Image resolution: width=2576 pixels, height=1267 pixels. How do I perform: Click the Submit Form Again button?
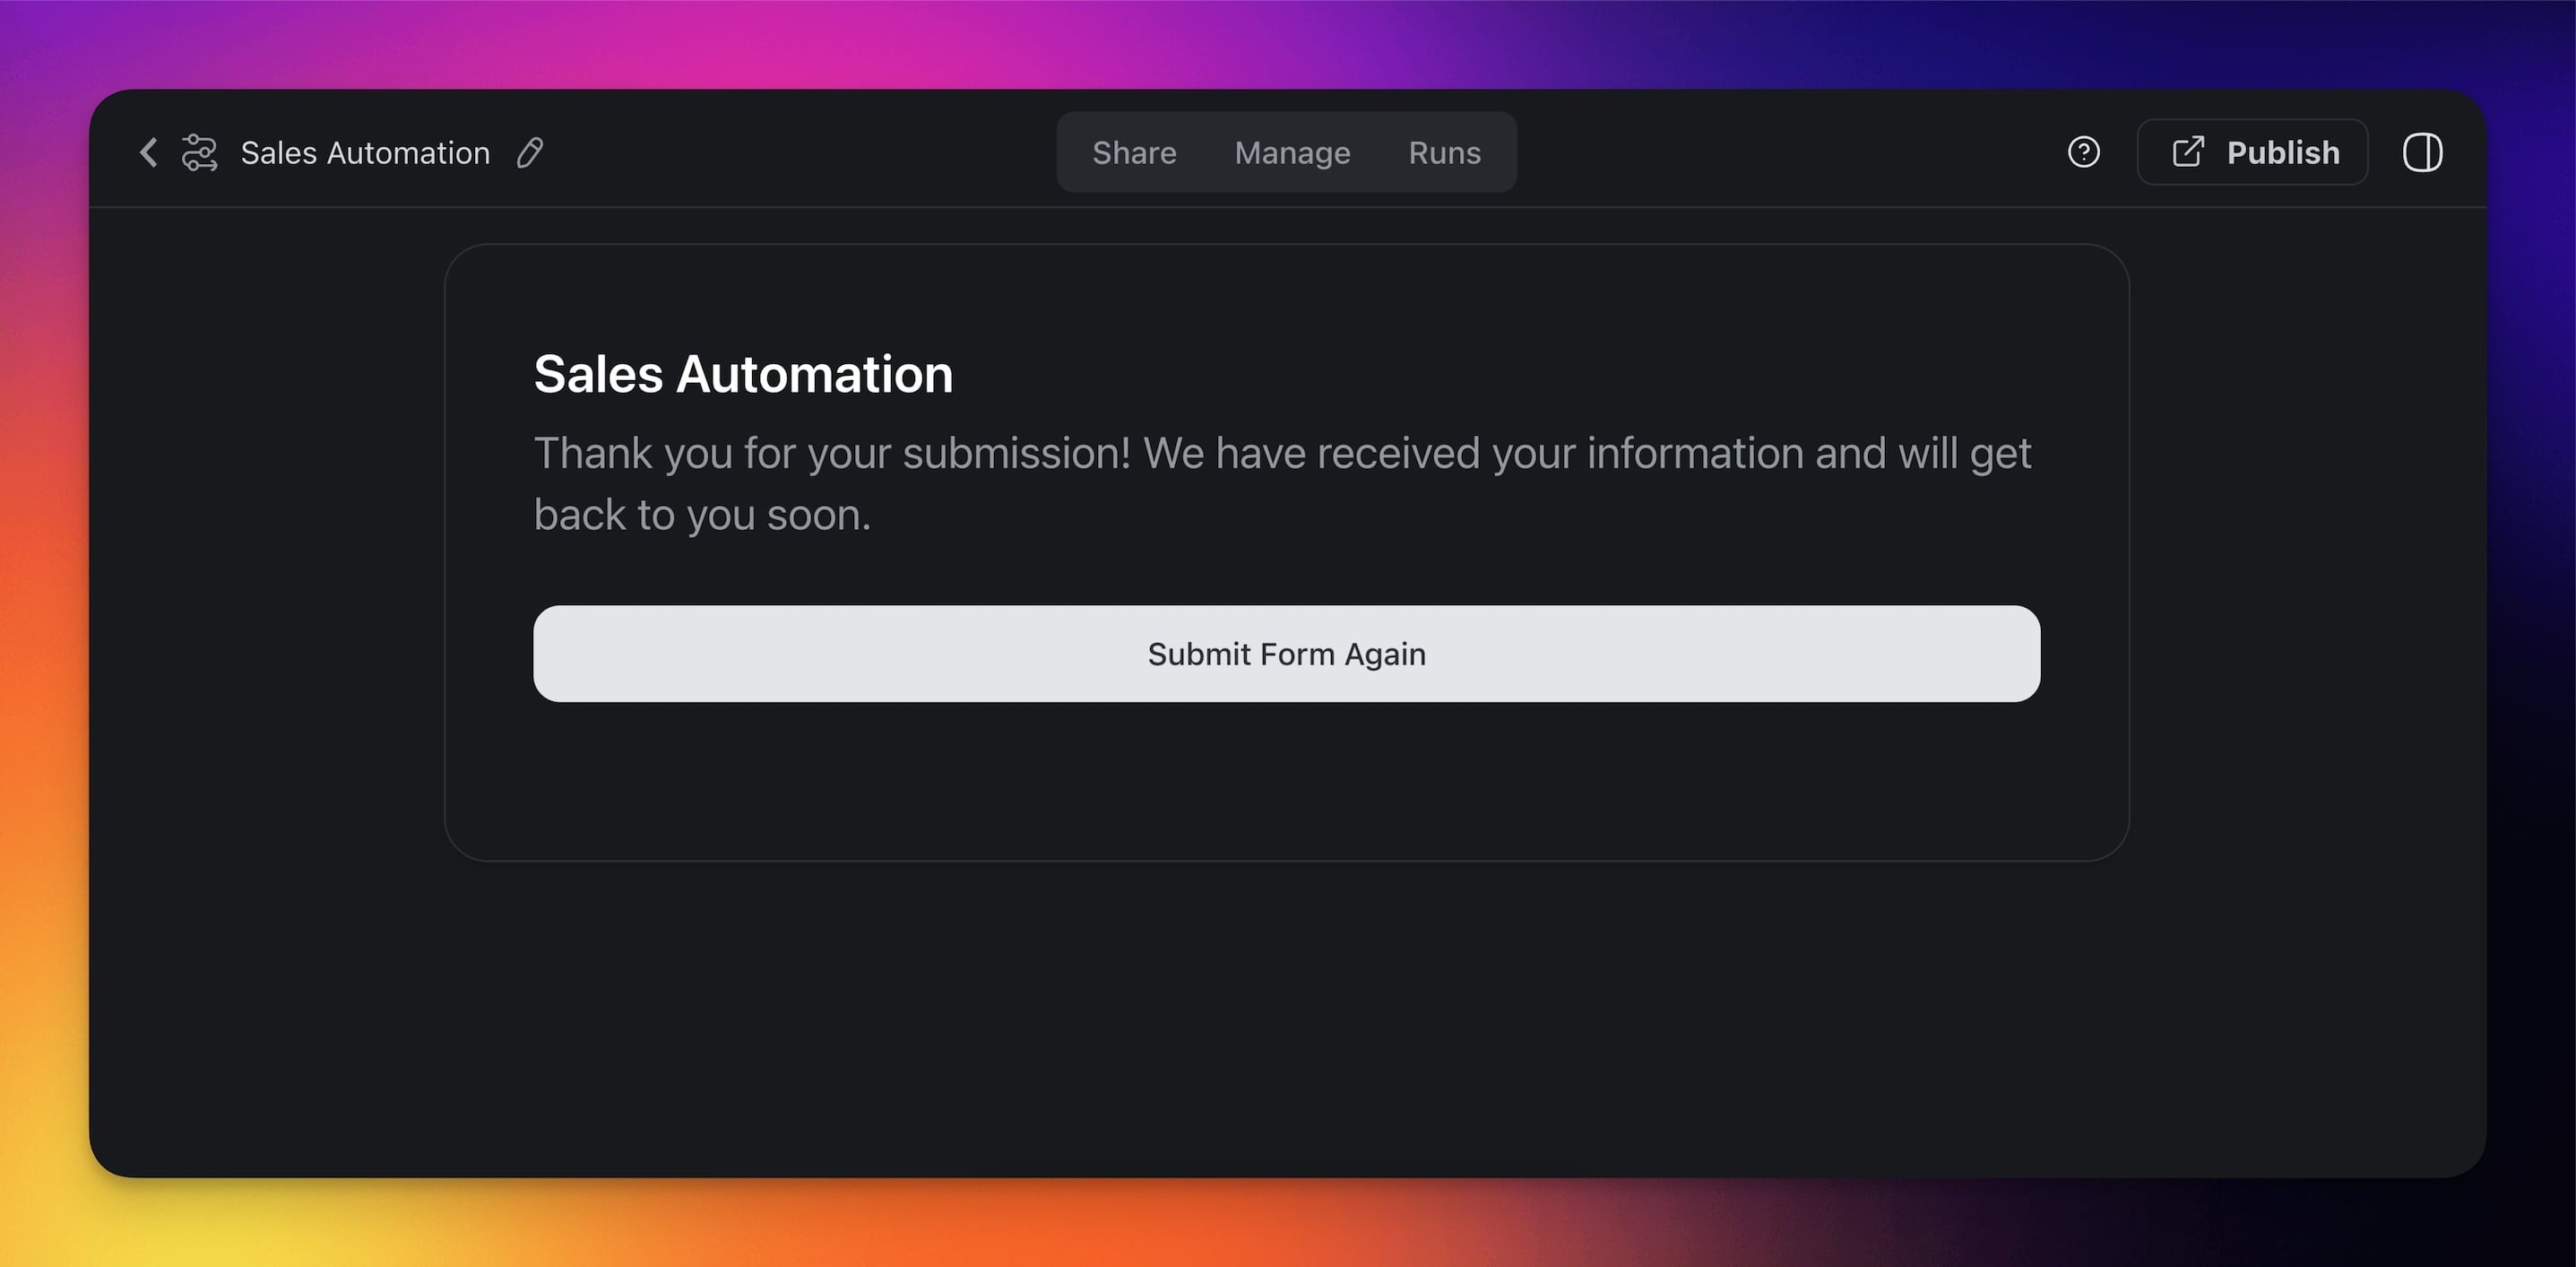pyautogui.click(x=1286, y=654)
